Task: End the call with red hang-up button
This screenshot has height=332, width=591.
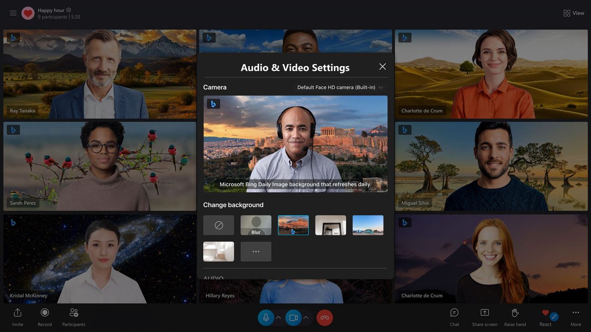Action: tap(325, 318)
